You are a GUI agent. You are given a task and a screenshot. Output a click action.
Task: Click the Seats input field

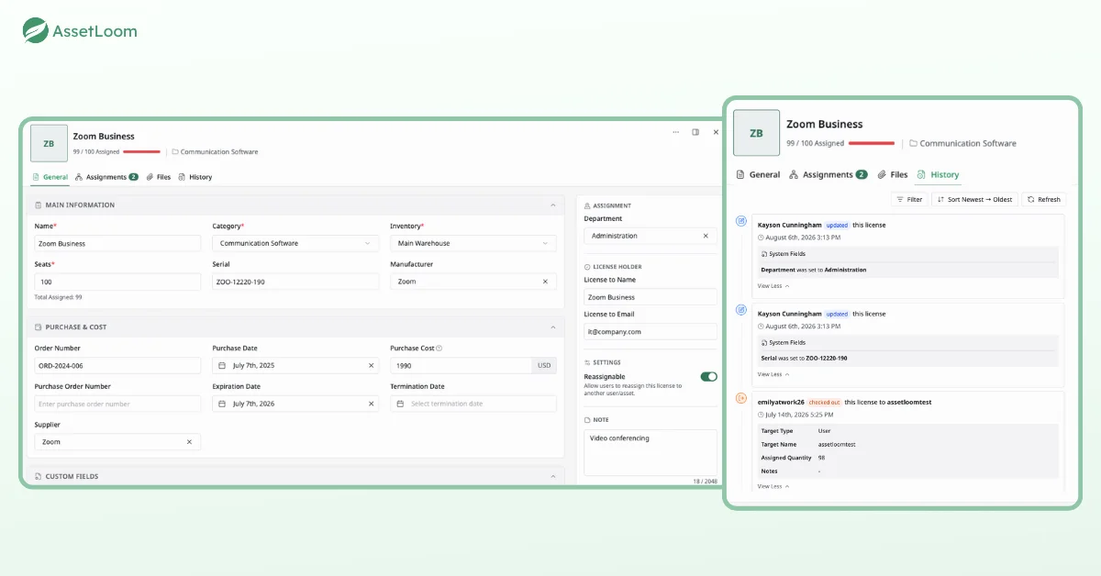point(117,282)
